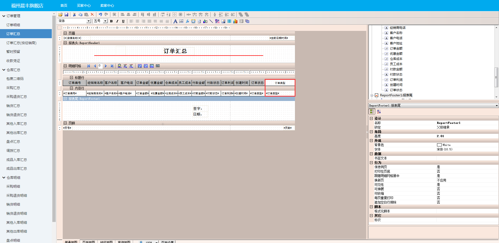
Task: Click the White background color swatch
Action: (439, 145)
